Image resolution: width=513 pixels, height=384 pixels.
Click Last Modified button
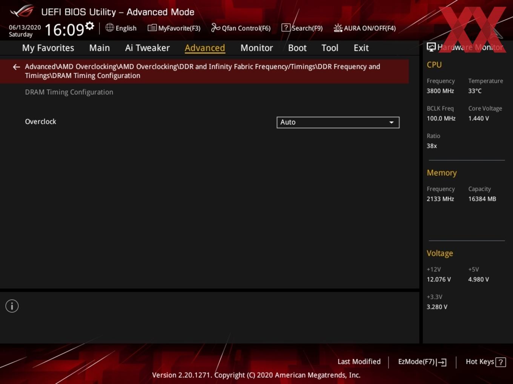click(359, 362)
